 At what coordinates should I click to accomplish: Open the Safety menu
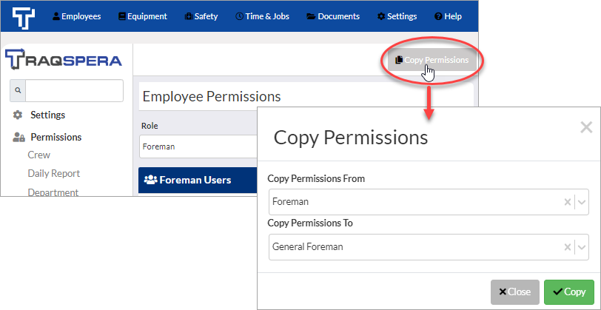point(201,16)
